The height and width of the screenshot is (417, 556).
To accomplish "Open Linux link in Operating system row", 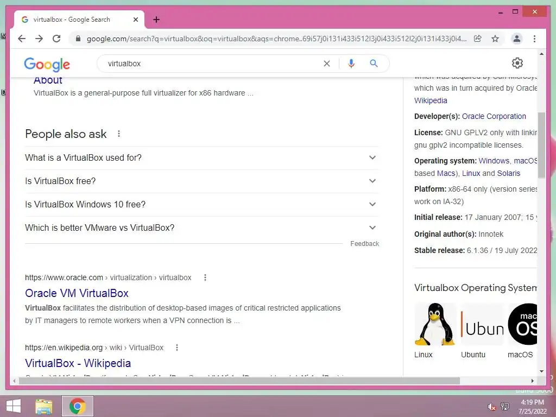I will pyautogui.click(x=471, y=173).
